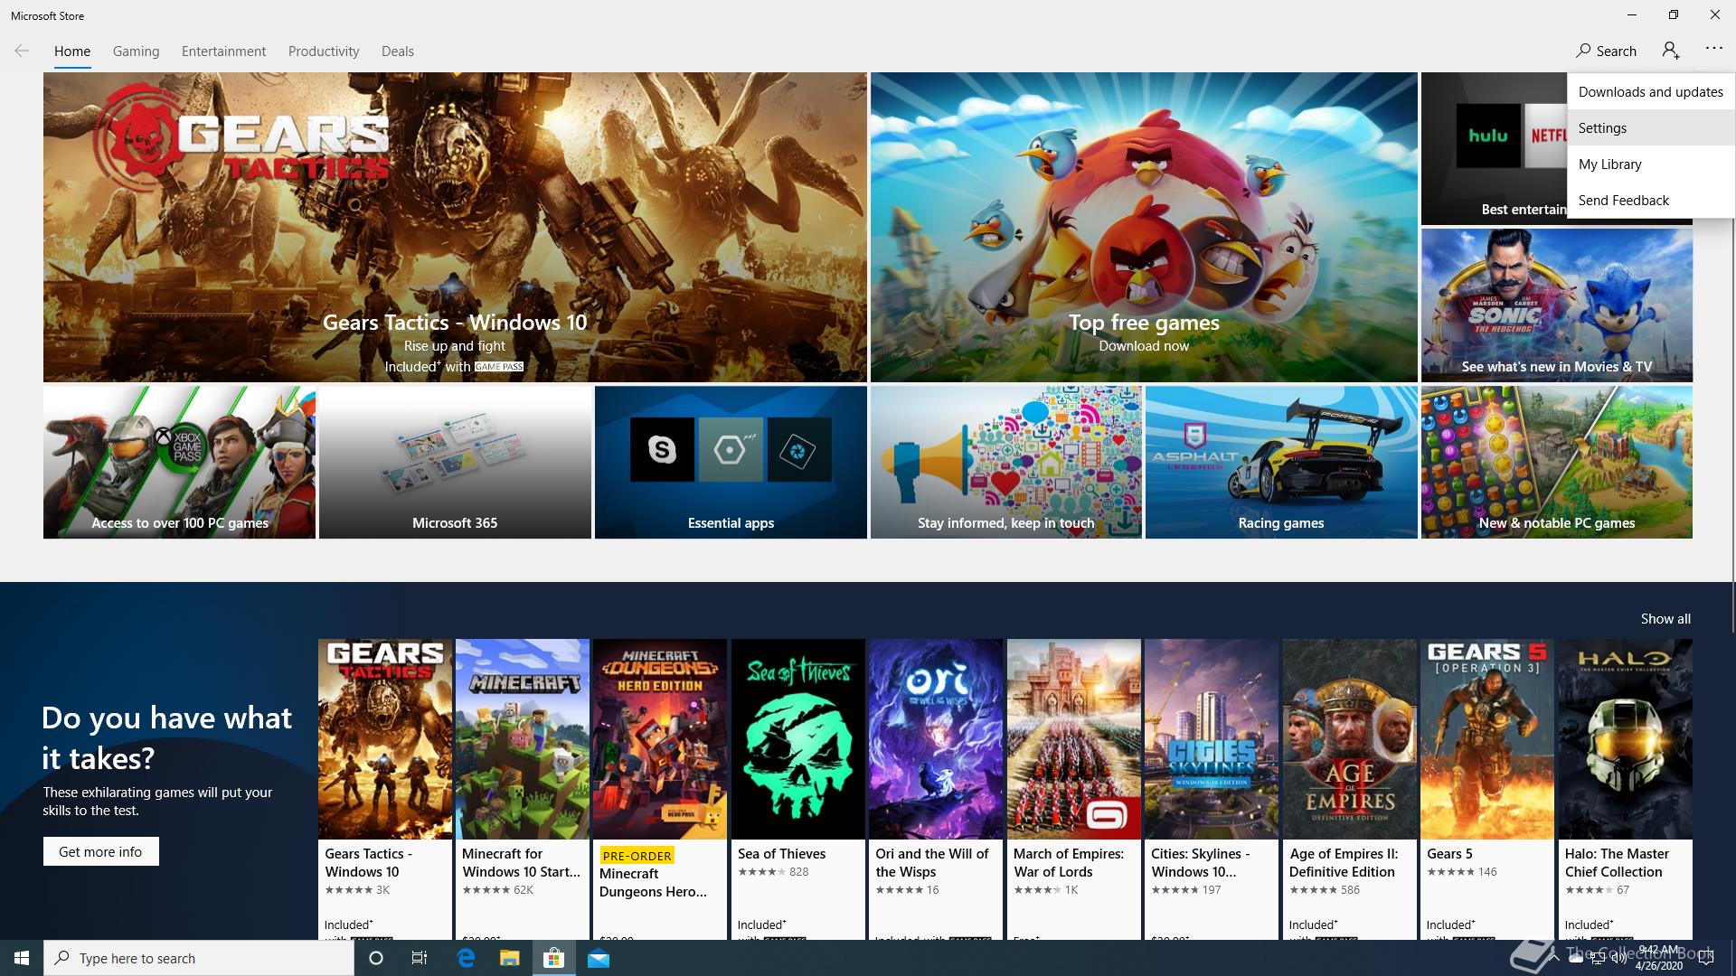The height and width of the screenshot is (976, 1736).
Task: Open Halo: The Master Chief Collection card
Action: [x=1626, y=789]
